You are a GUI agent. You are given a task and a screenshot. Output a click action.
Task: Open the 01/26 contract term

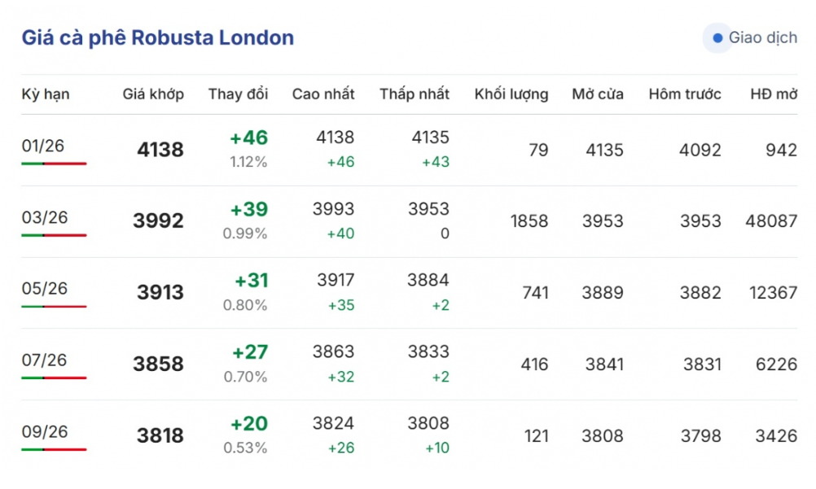click(x=43, y=146)
